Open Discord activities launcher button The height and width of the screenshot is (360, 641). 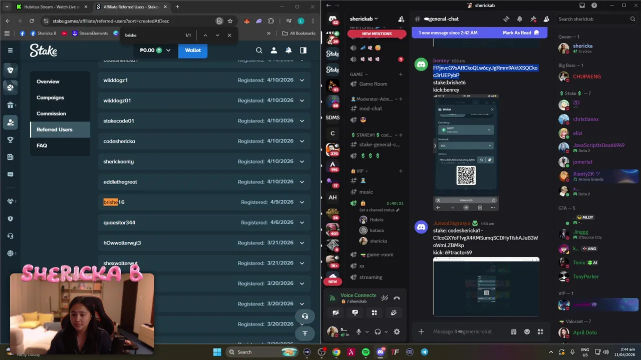(374, 312)
